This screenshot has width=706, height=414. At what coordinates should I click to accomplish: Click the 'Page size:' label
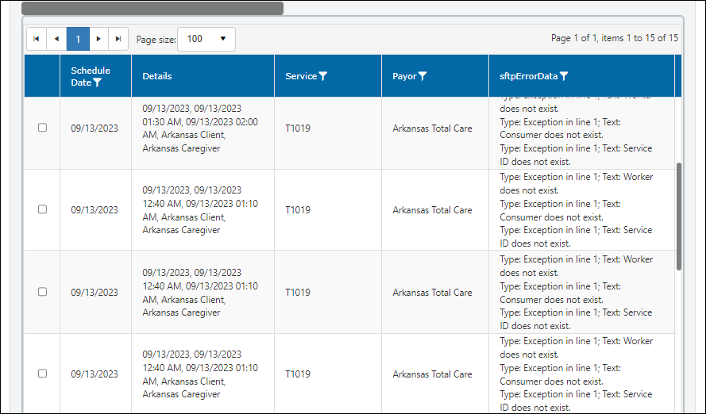pos(156,40)
